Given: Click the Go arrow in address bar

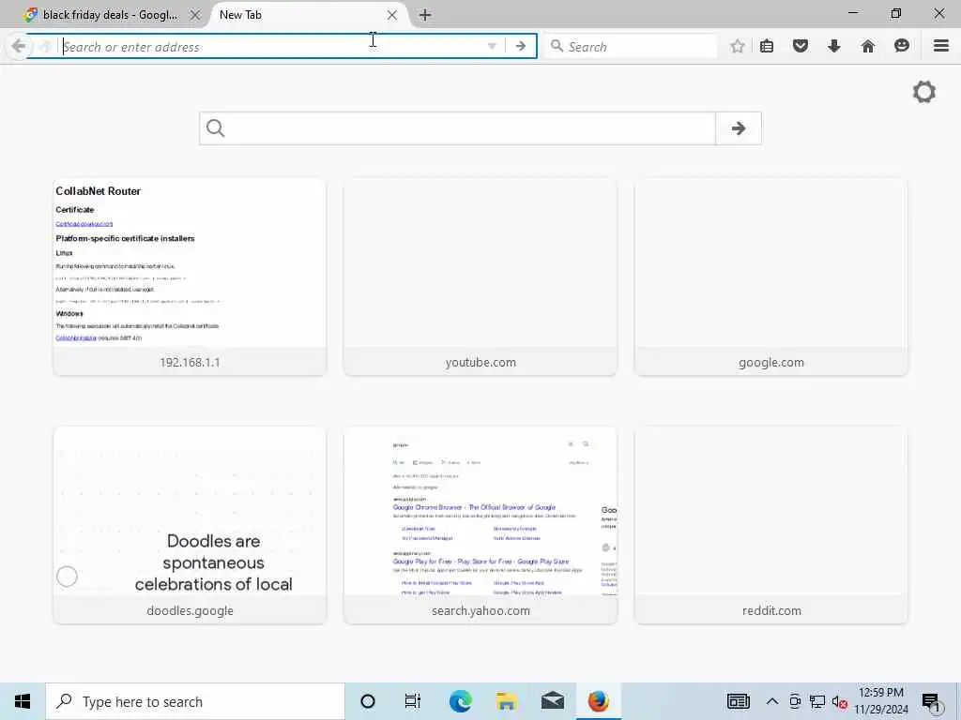Looking at the screenshot, I should tap(520, 47).
